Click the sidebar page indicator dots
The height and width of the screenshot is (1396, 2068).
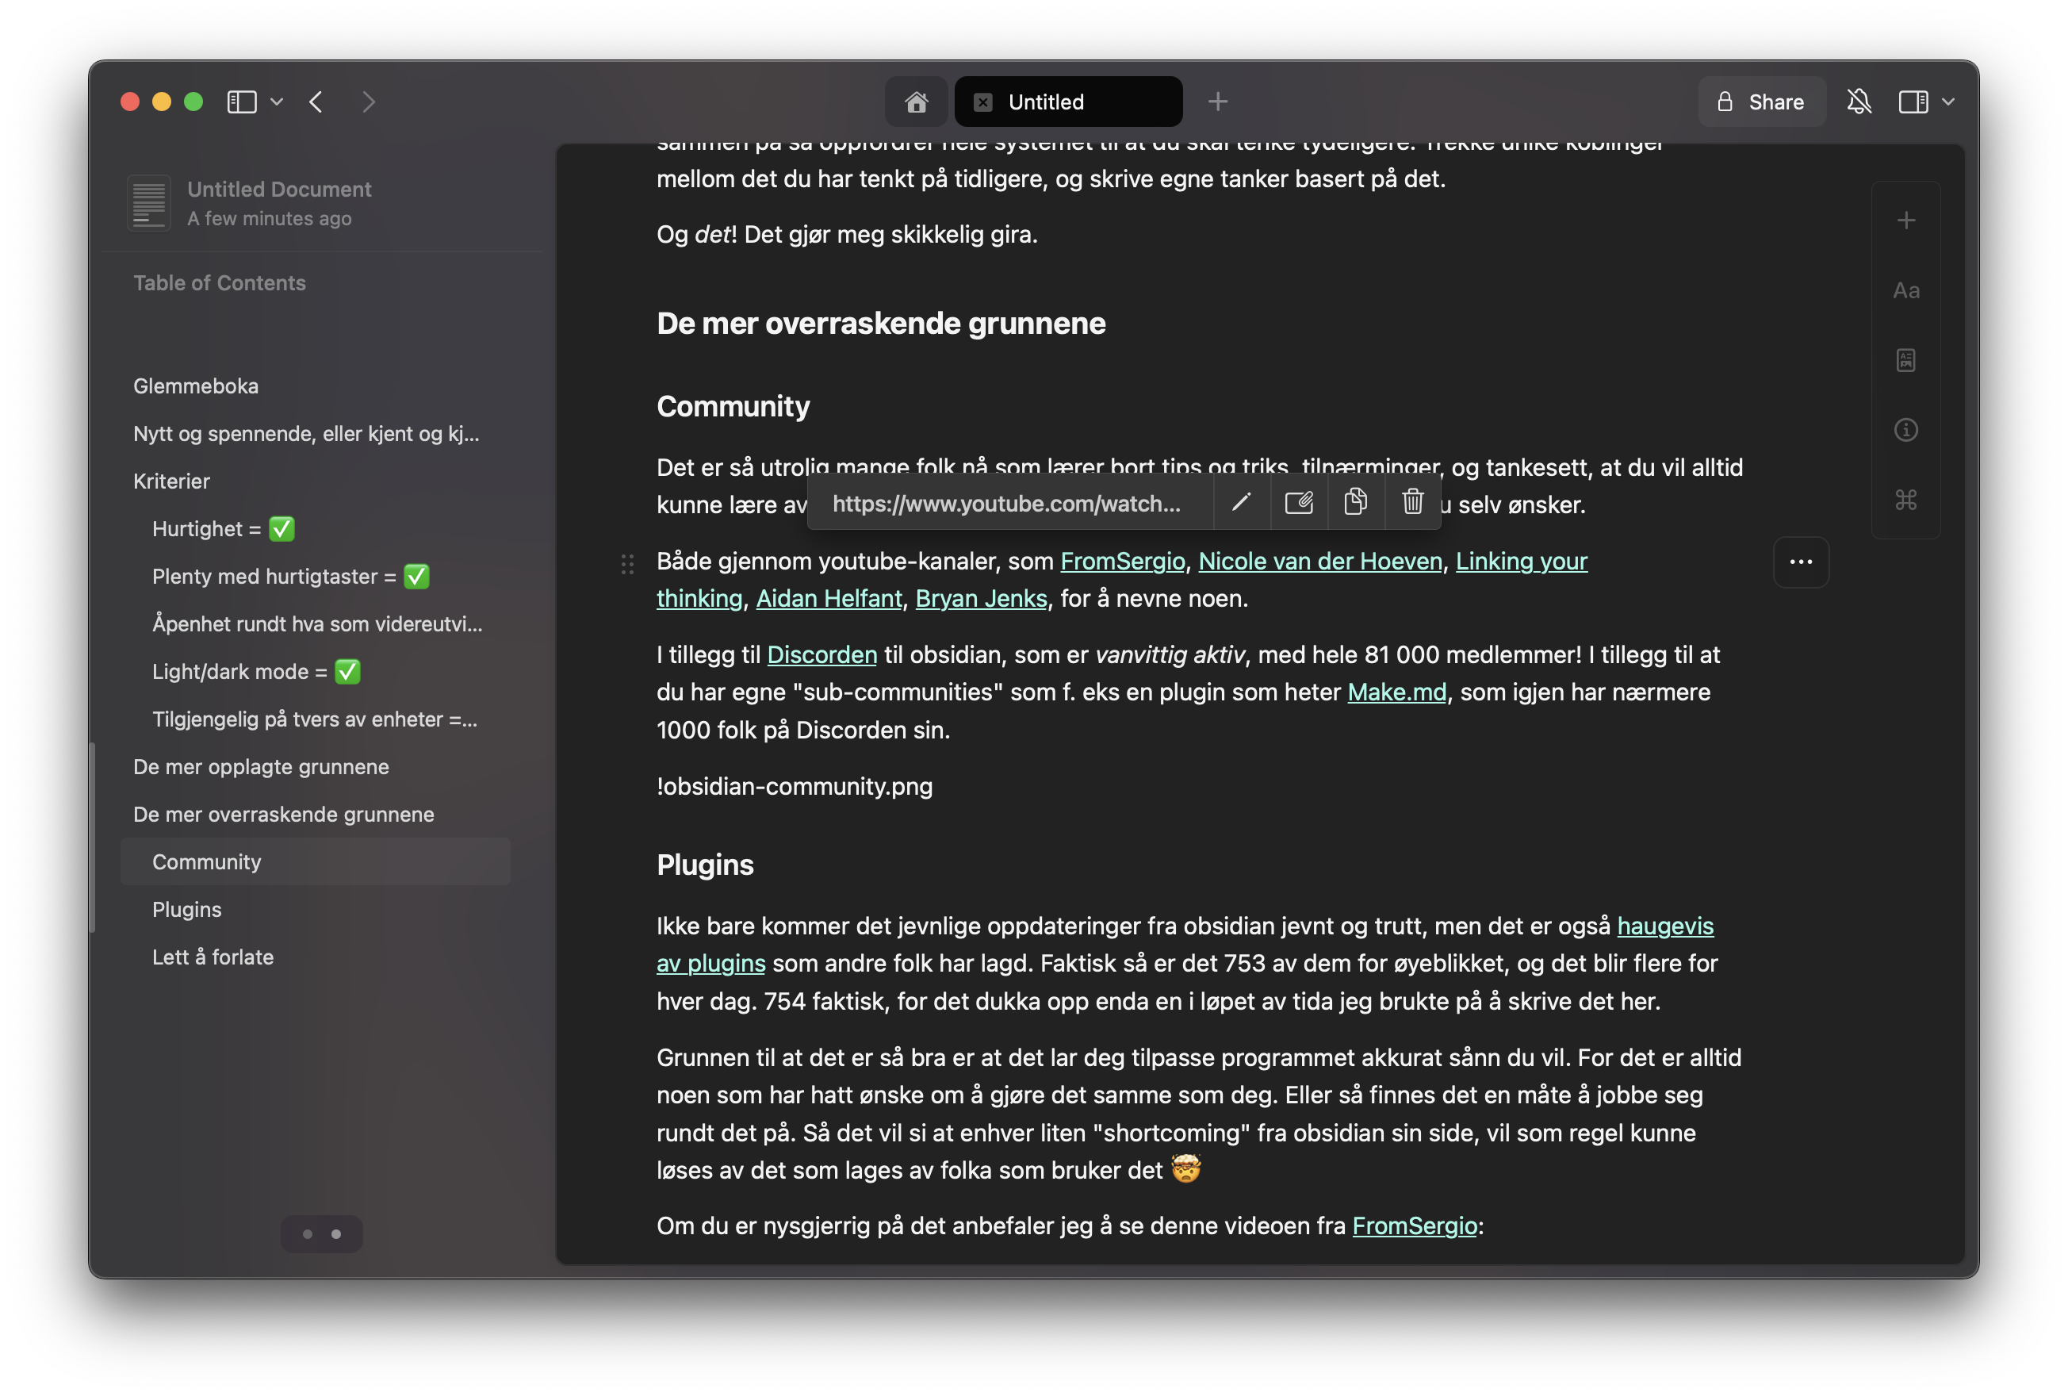tap(321, 1234)
